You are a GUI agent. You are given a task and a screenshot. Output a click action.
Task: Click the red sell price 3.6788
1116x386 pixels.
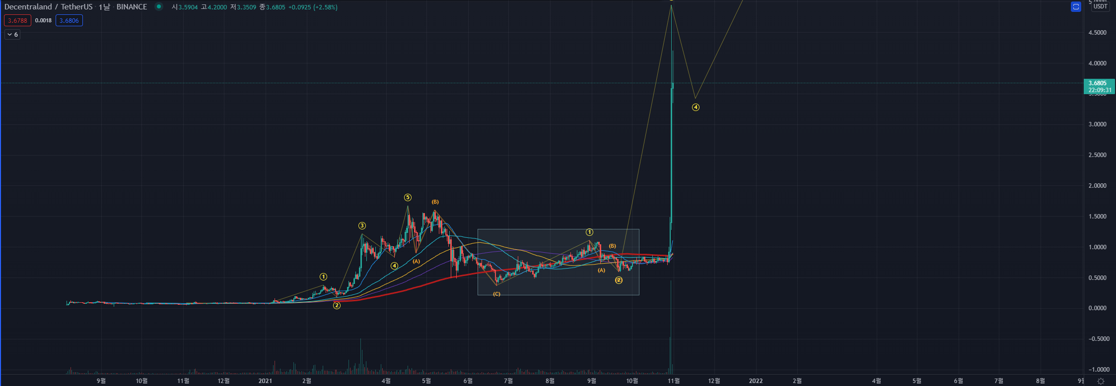click(x=17, y=20)
